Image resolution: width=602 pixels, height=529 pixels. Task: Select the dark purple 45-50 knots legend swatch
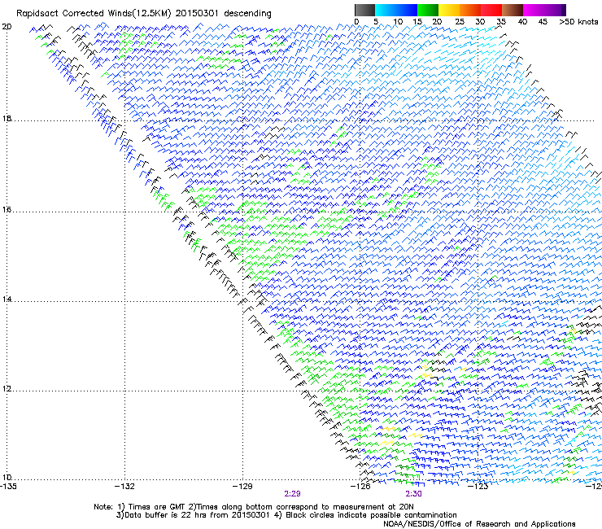point(555,10)
